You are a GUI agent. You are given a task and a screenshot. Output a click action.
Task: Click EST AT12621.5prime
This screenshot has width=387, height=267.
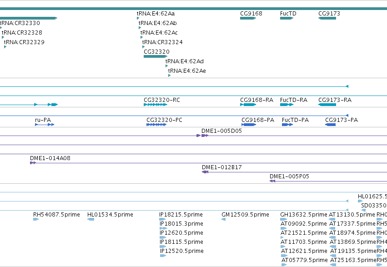(283, 256)
